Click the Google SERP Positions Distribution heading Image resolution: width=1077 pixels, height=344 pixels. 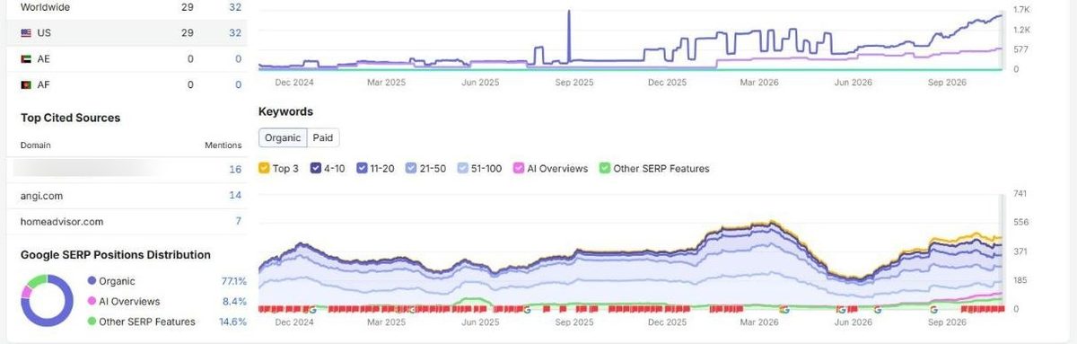[x=116, y=255]
